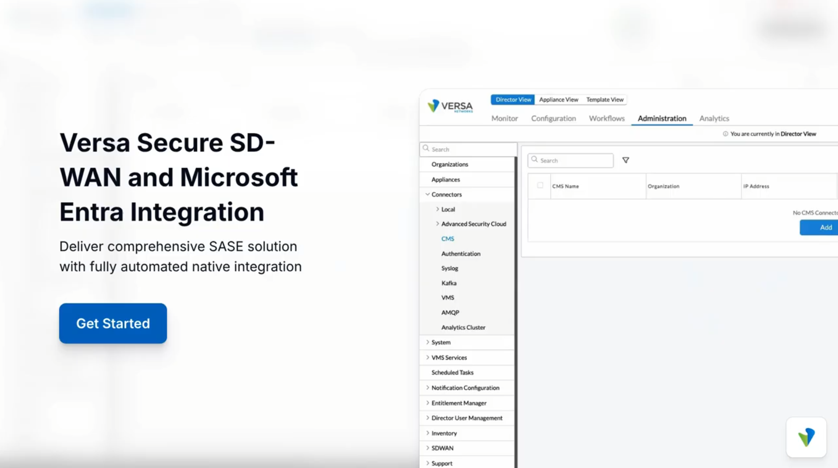The height and width of the screenshot is (468, 838).
Task: Expand the Local connectors node
Action: coord(437,209)
